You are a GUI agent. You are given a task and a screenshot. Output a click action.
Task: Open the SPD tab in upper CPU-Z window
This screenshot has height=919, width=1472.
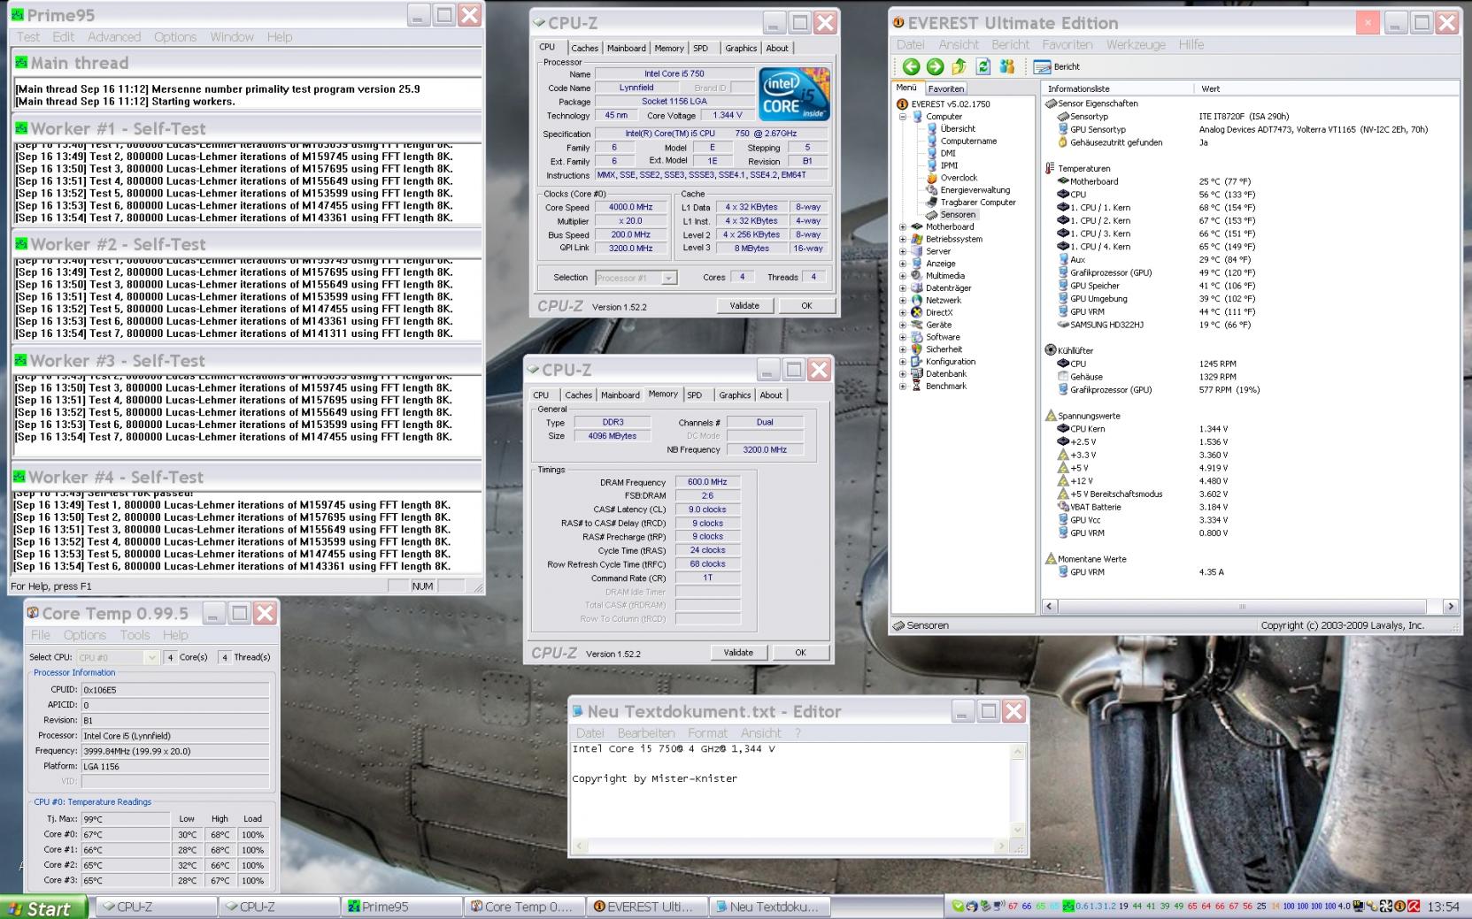[700, 48]
